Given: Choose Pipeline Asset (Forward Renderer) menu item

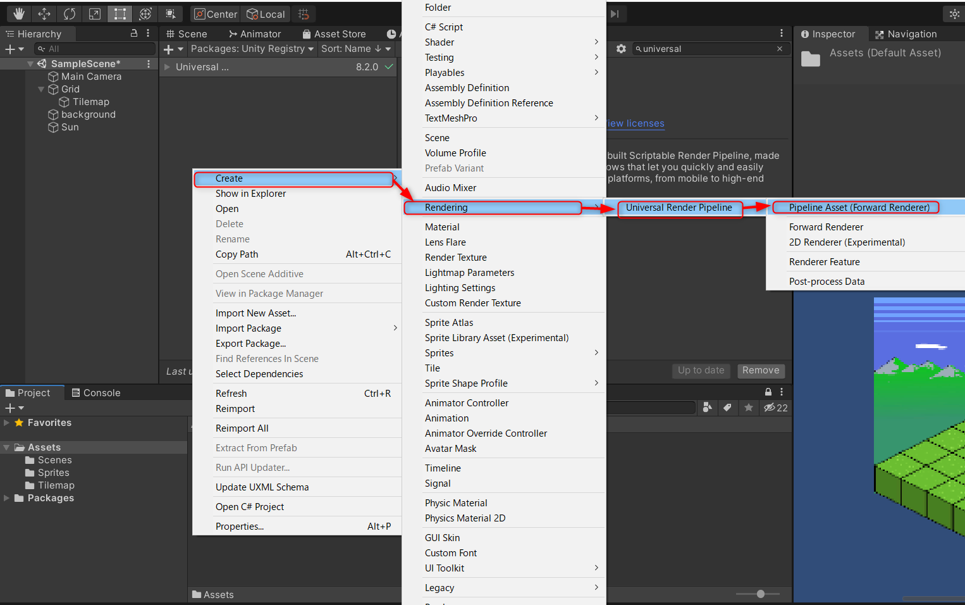Looking at the screenshot, I should (x=859, y=208).
